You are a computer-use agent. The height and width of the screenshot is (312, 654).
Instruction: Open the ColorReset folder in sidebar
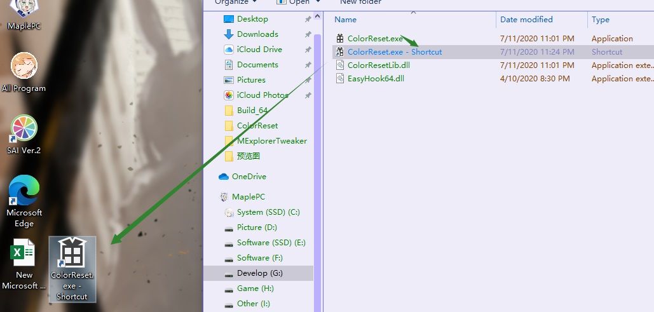click(x=257, y=126)
